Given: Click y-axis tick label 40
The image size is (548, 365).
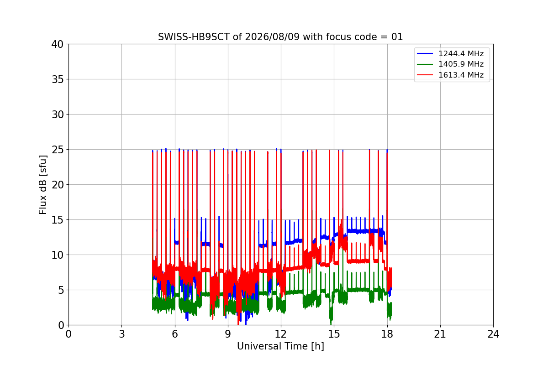Looking at the screenshot, I should [x=57, y=44].
